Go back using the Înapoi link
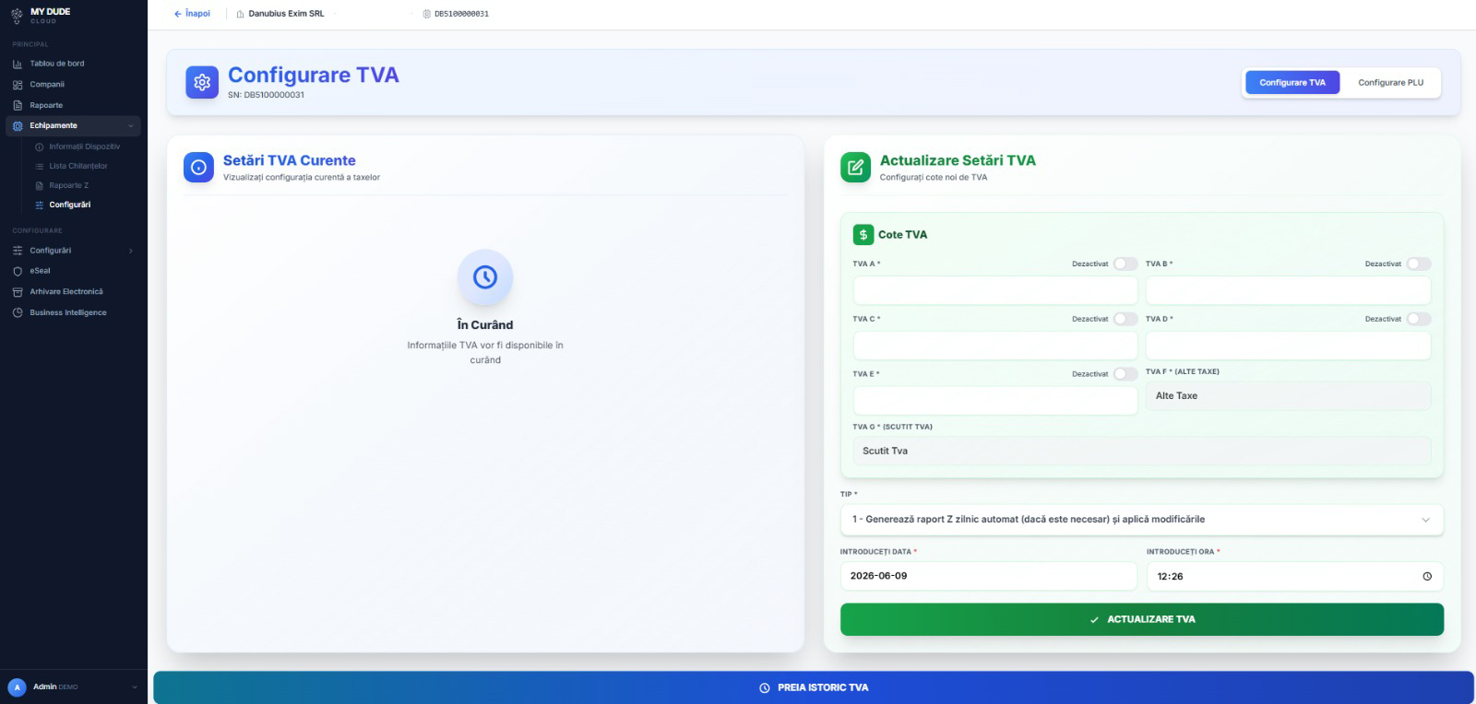The height and width of the screenshot is (704, 1476). point(192,14)
